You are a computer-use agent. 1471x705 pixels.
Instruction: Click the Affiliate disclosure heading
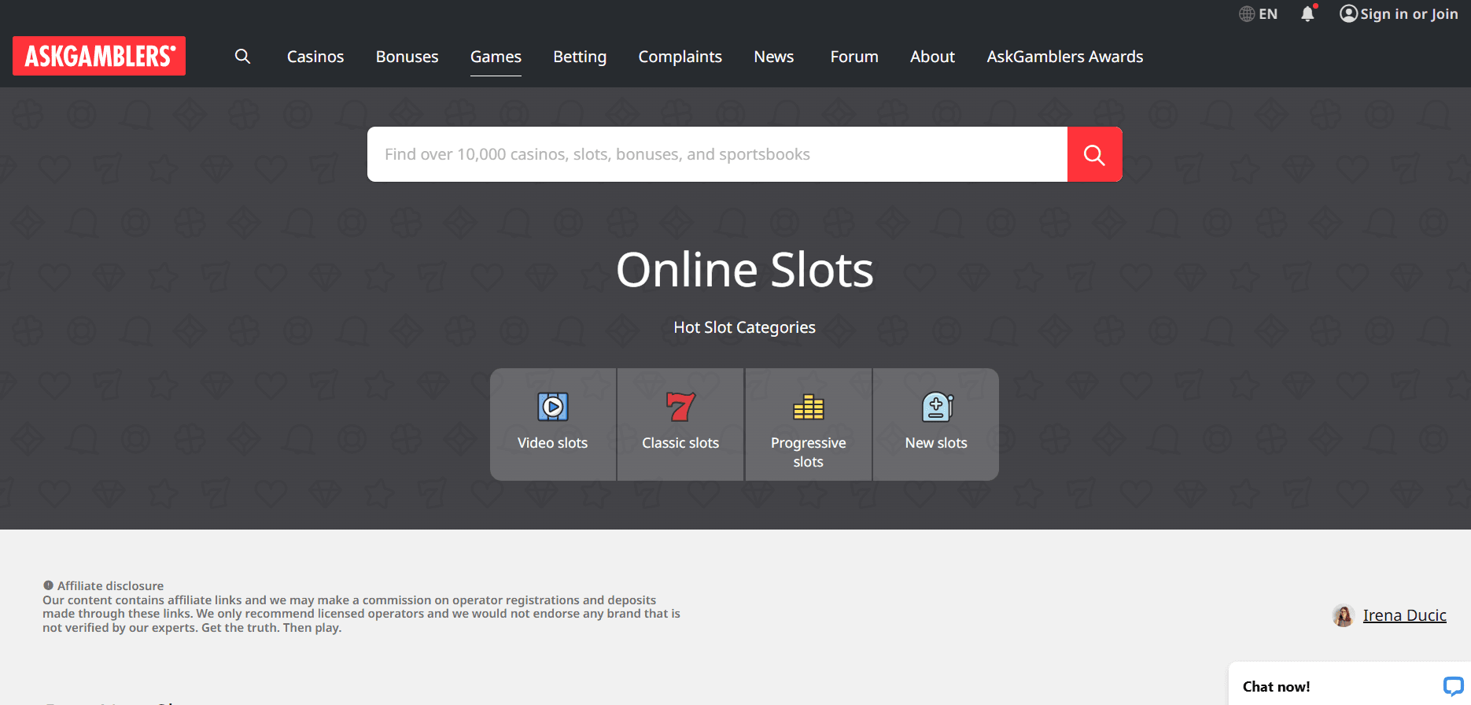(110, 585)
